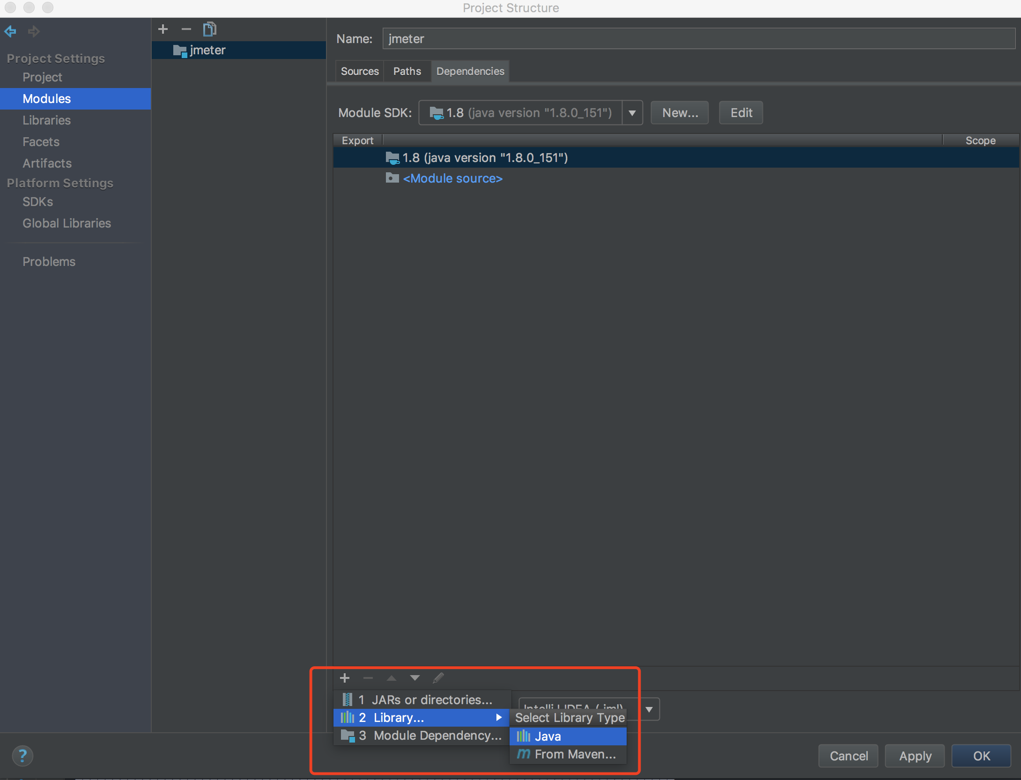Choose JARs or directories... option
This screenshot has height=780, width=1021.
pyautogui.click(x=422, y=699)
